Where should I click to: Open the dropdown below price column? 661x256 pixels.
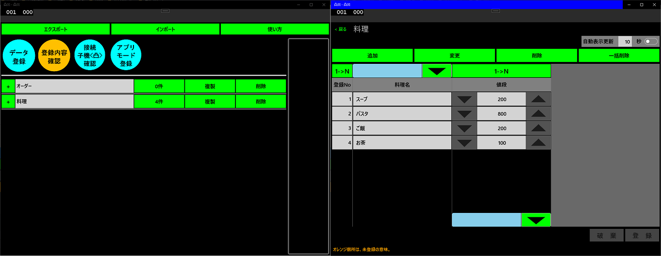pos(536,220)
